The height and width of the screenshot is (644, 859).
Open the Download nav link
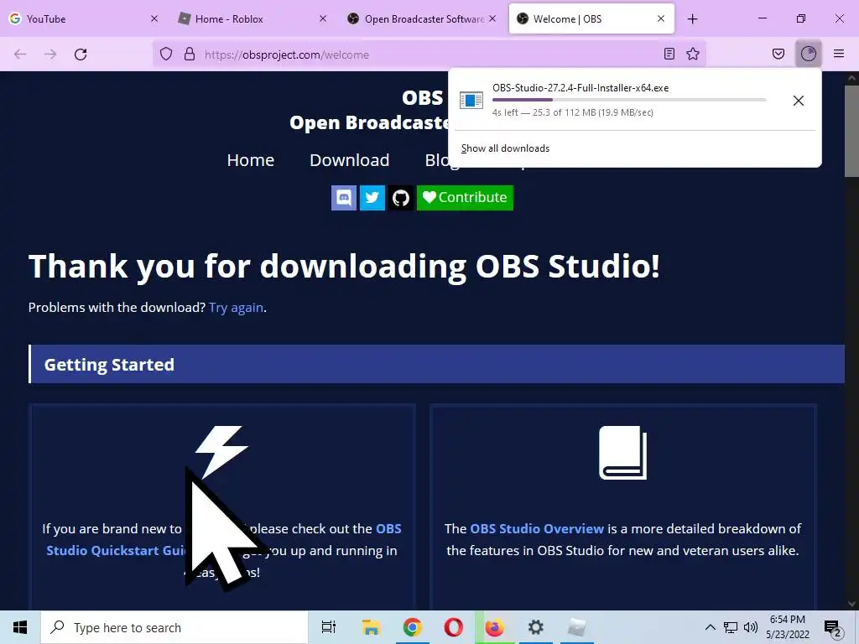(350, 160)
